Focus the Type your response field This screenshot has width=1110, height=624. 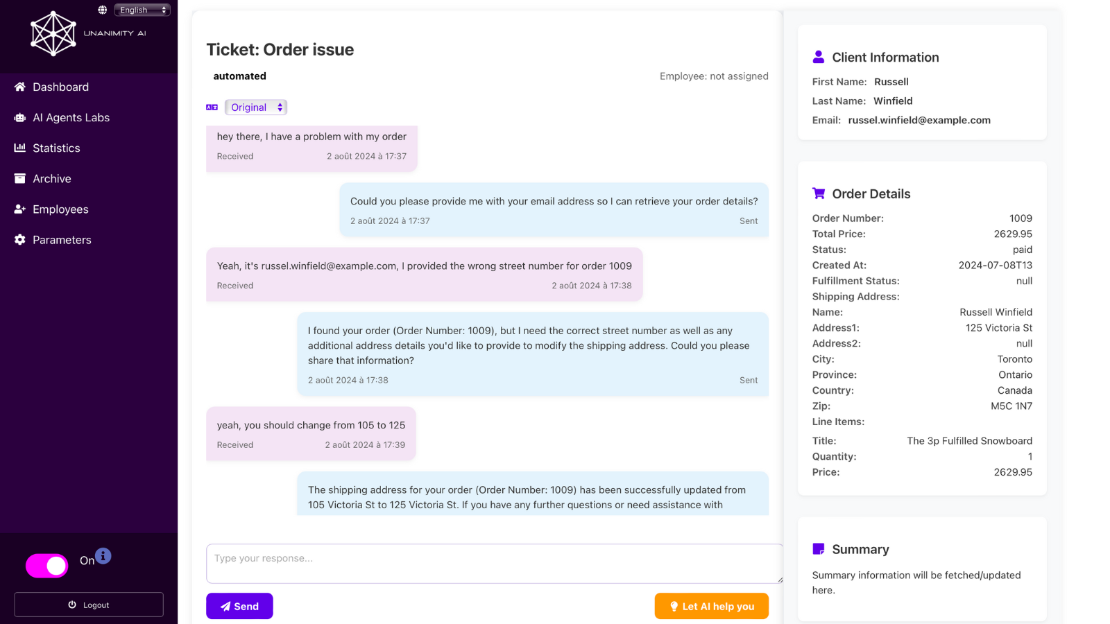[494, 563]
